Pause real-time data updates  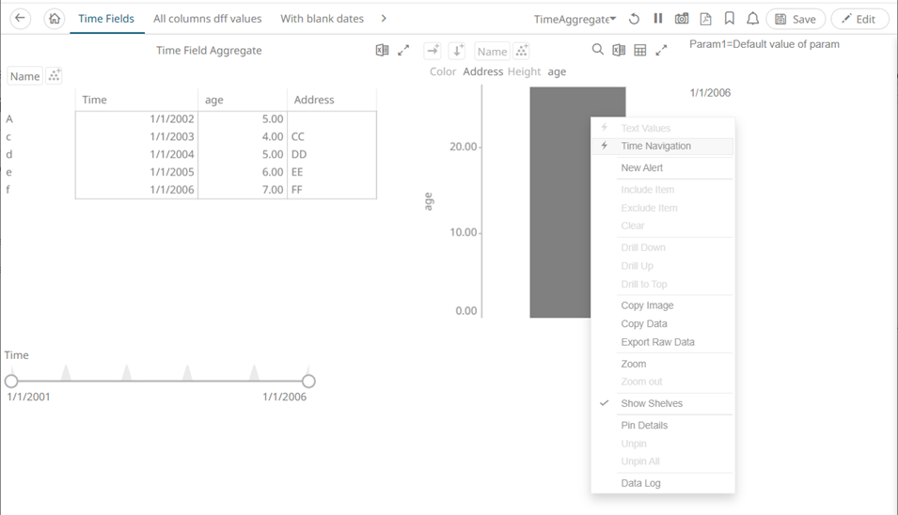[658, 18]
